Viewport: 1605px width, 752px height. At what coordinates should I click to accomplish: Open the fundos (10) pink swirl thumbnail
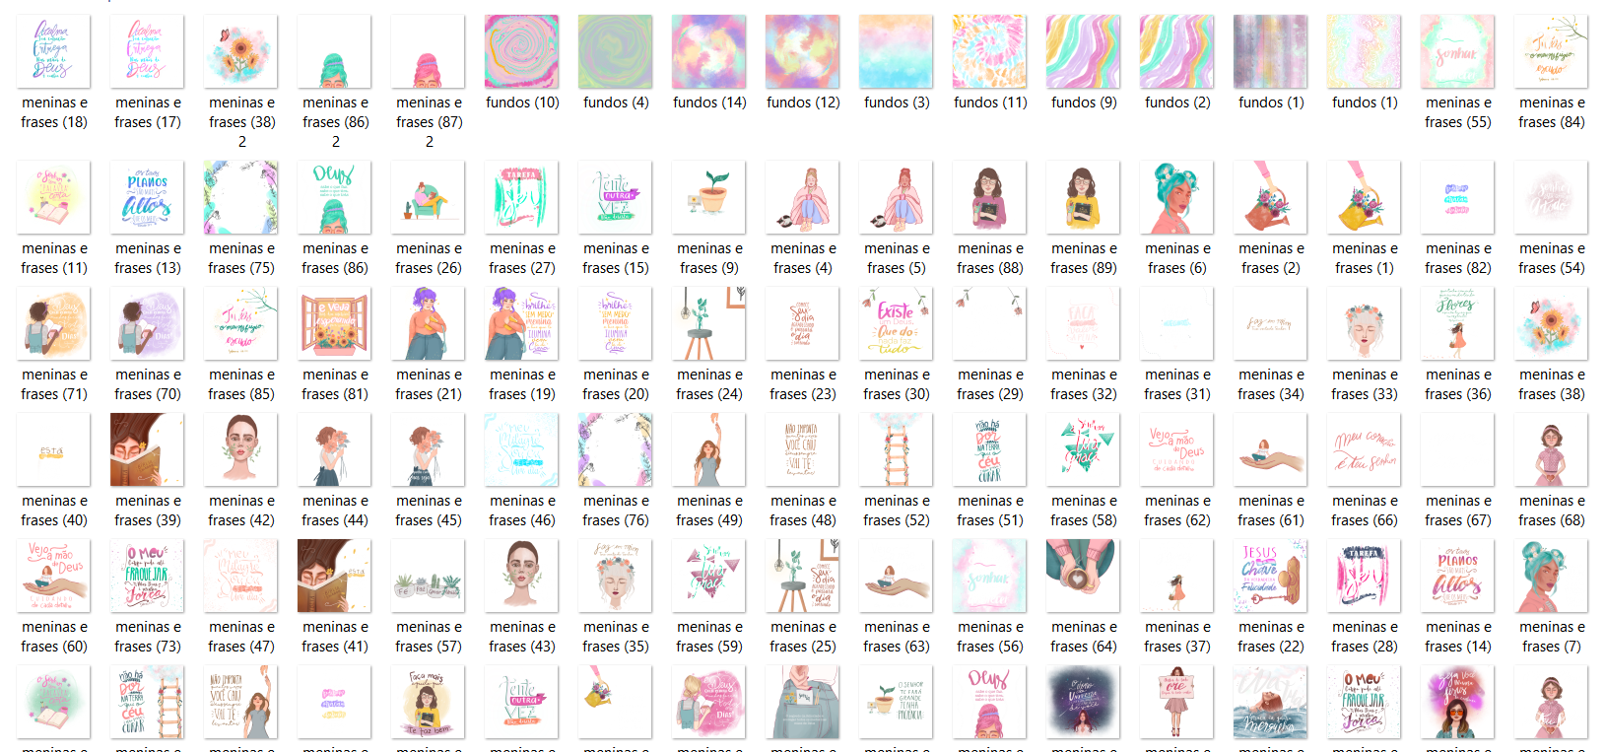click(x=521, y=52)
